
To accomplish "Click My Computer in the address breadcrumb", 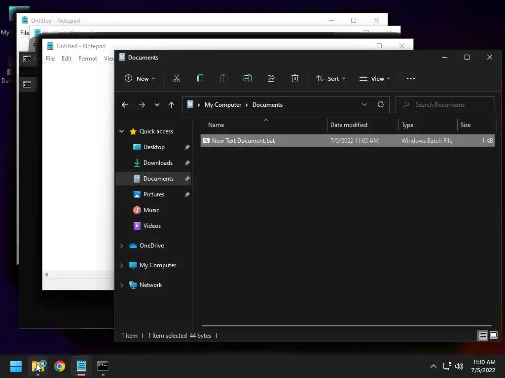I will (x=223, y=105).
